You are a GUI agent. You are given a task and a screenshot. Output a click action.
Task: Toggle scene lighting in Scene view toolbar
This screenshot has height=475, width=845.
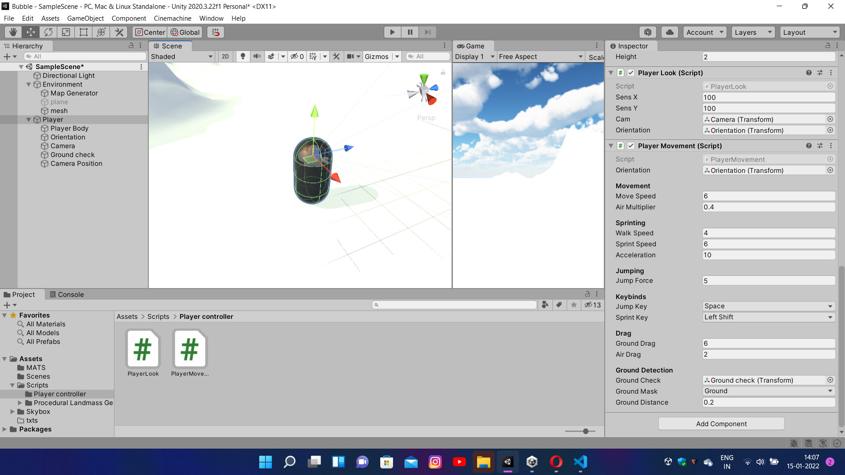tap(242, 56)
